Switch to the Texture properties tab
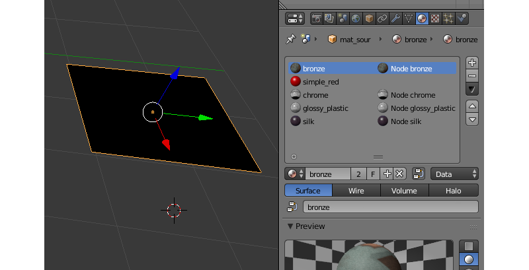 tap(435, 18)
